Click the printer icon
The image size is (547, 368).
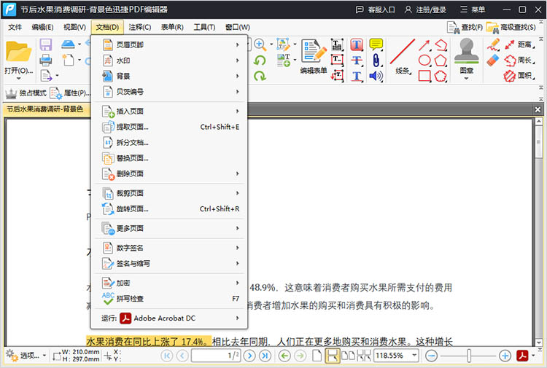[46, 60]
